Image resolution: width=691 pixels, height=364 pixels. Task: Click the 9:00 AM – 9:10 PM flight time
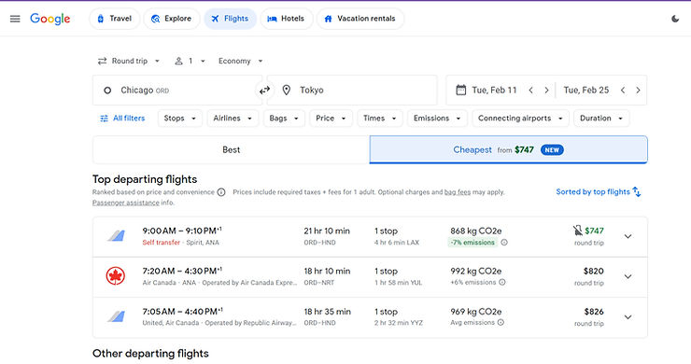[181, 231]
